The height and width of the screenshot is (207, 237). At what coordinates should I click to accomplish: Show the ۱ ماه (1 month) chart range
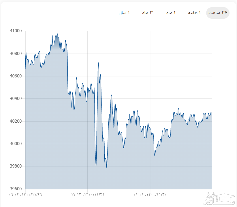pyautogui.click(x=171, y=13)
